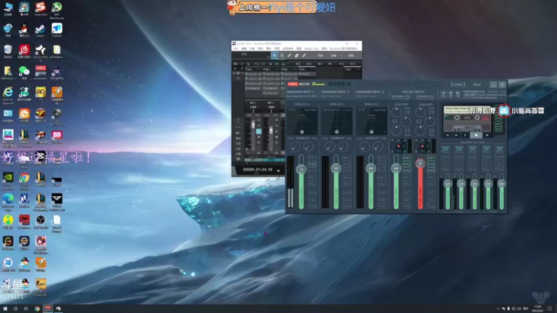Toggle A1 on Voicemeeter VAIO virtual input
The height and width of the screenshot is (313, 557).
(x=407, y=158)
